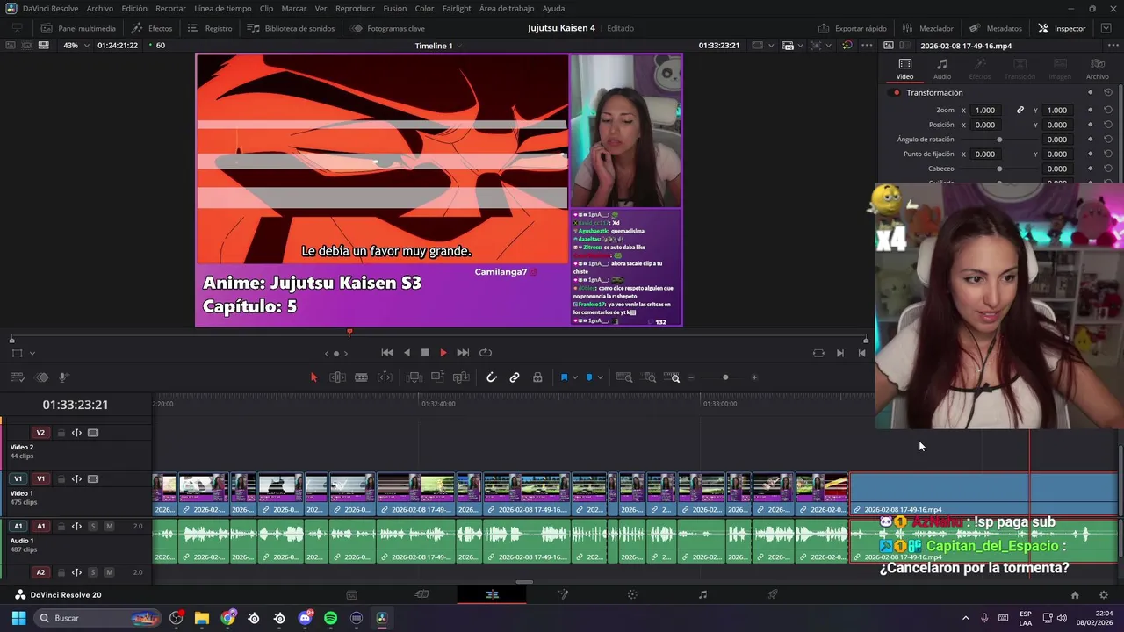Image resolution: width=1124 pixels, height=632 pixels.
Task: Add a blue marker to the timeline
Action: coord(589,377)
